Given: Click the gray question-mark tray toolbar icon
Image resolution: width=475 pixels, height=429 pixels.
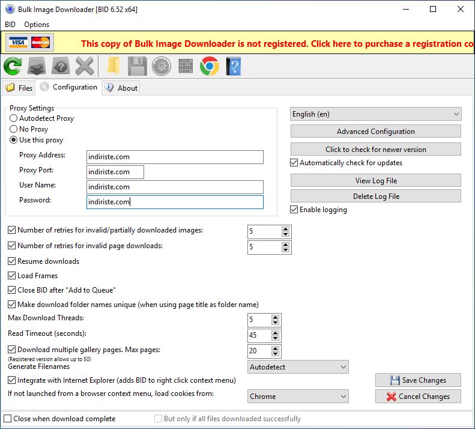Looking at the screenshot, I should coord(61,66).
